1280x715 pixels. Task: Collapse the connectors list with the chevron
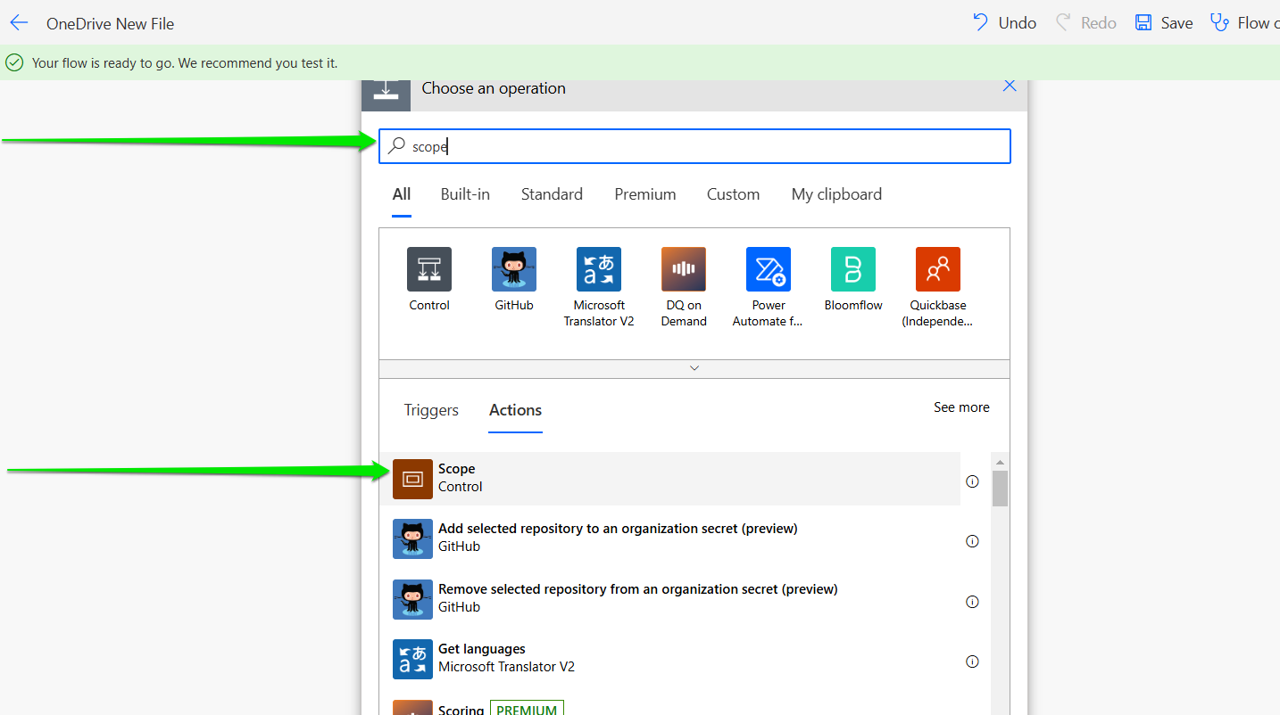[694, 368]
